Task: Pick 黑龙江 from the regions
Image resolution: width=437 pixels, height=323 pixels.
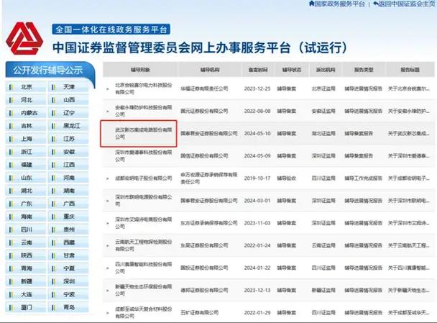Action: coord(68,126)
